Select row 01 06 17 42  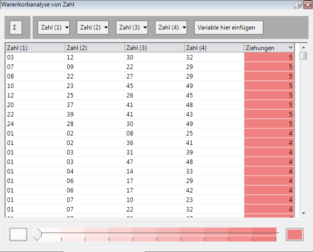tap(149, 190)
